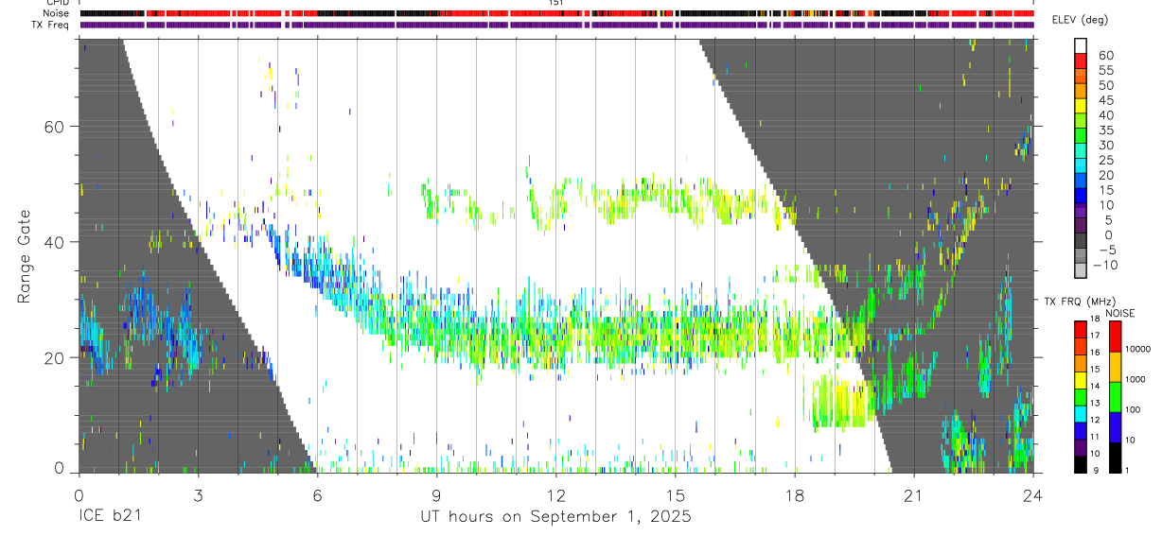Pick dark purple swatch above 0 in ELEV legend
1162x536 pixels.
tap(1081, 227)
